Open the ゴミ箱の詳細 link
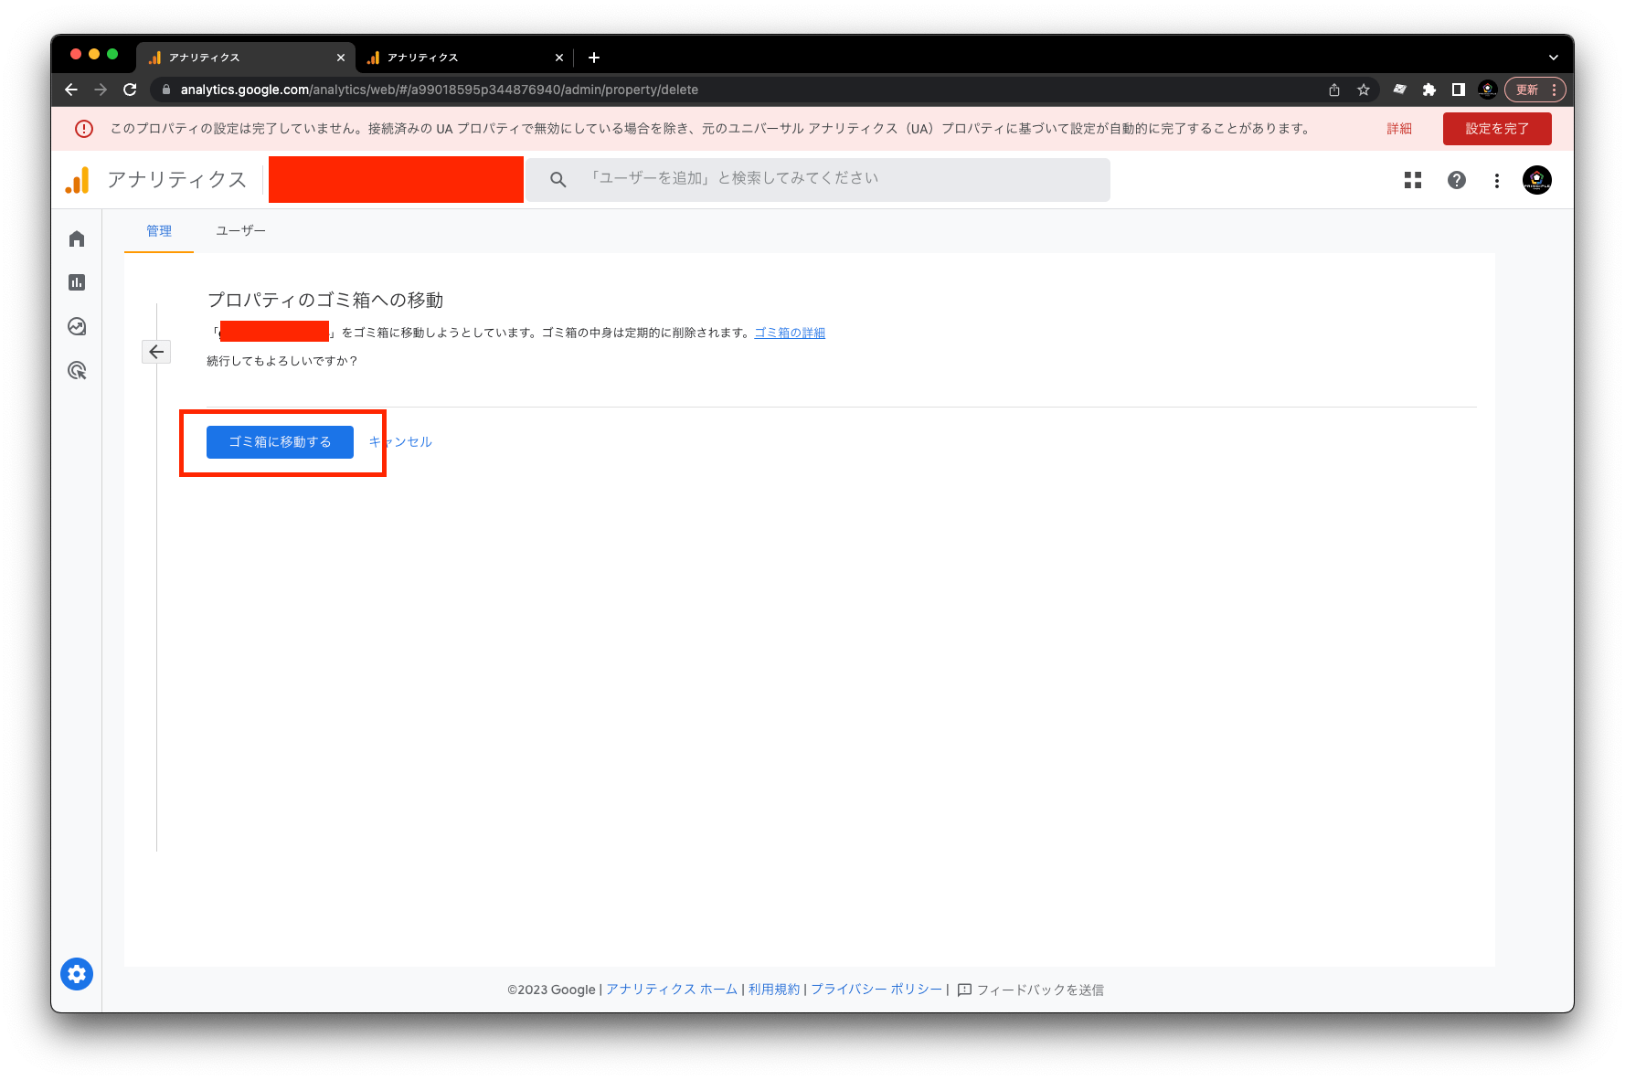Image resolution: width=1625 pixels, height=1080 pixels. (x=790, y=334)
